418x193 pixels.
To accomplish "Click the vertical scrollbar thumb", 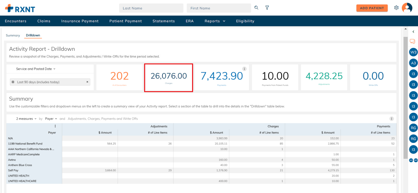I will point(405,98).
